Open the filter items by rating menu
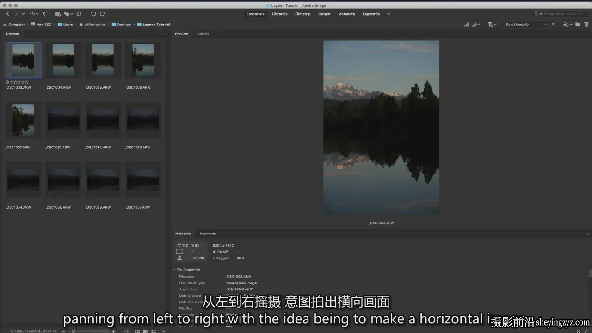 point(492,25)
